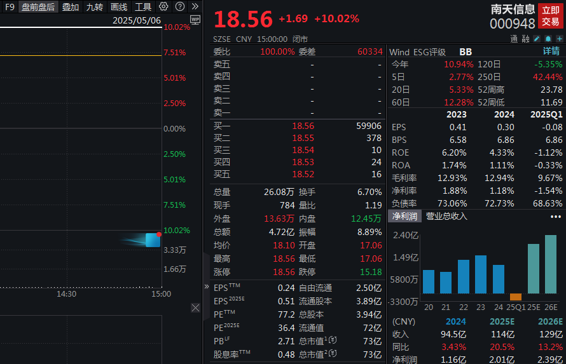Click the 涨停 limit-up price 18.56
The image size is (566, 364).
284,272
